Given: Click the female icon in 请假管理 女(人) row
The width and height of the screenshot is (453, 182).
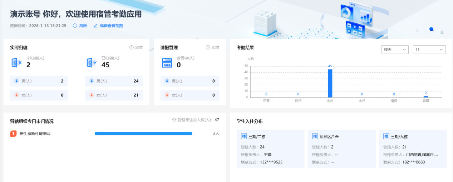Looking at the screenshot, I should pyautogui.click(x=167, y=95).
